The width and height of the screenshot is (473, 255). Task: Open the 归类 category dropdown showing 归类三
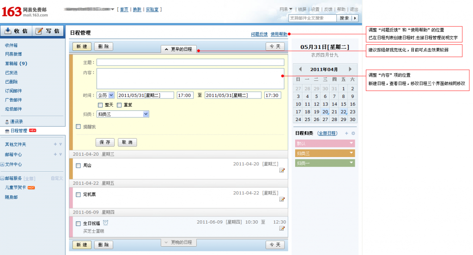pos(122,114)
